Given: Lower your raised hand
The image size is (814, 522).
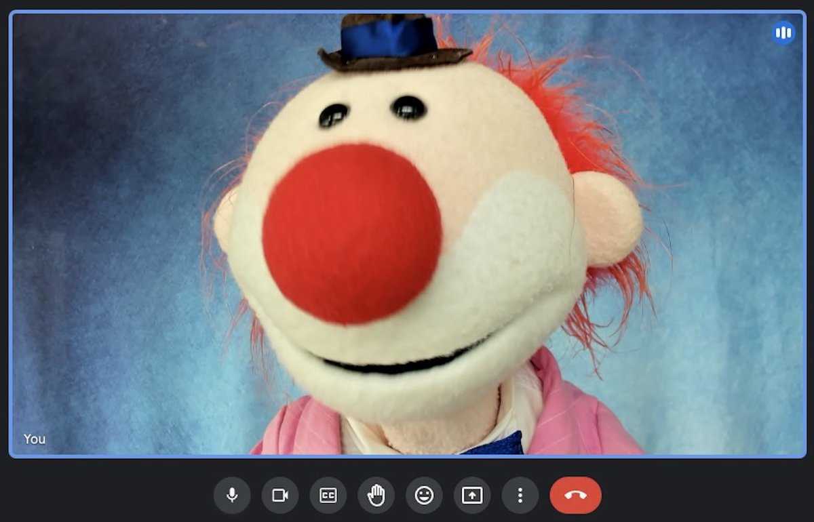Looking at the screenshot, I should 375,495.
